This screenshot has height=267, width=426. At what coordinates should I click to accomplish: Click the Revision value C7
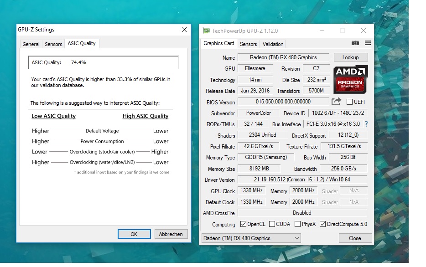pyautogui.click(x=316, y=68)
